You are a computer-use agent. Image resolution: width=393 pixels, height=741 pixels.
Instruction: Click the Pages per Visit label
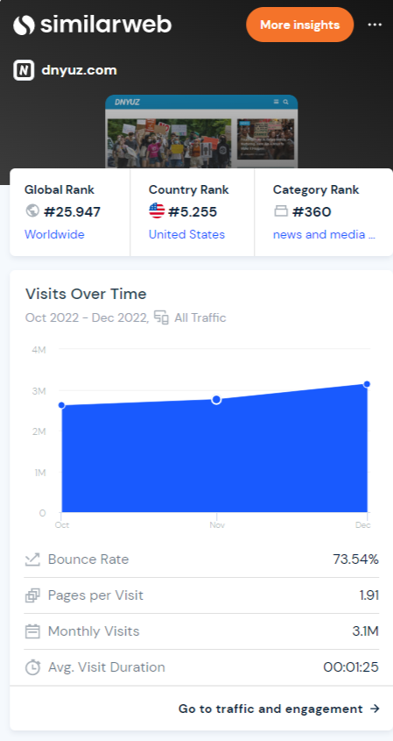(95, 595)
